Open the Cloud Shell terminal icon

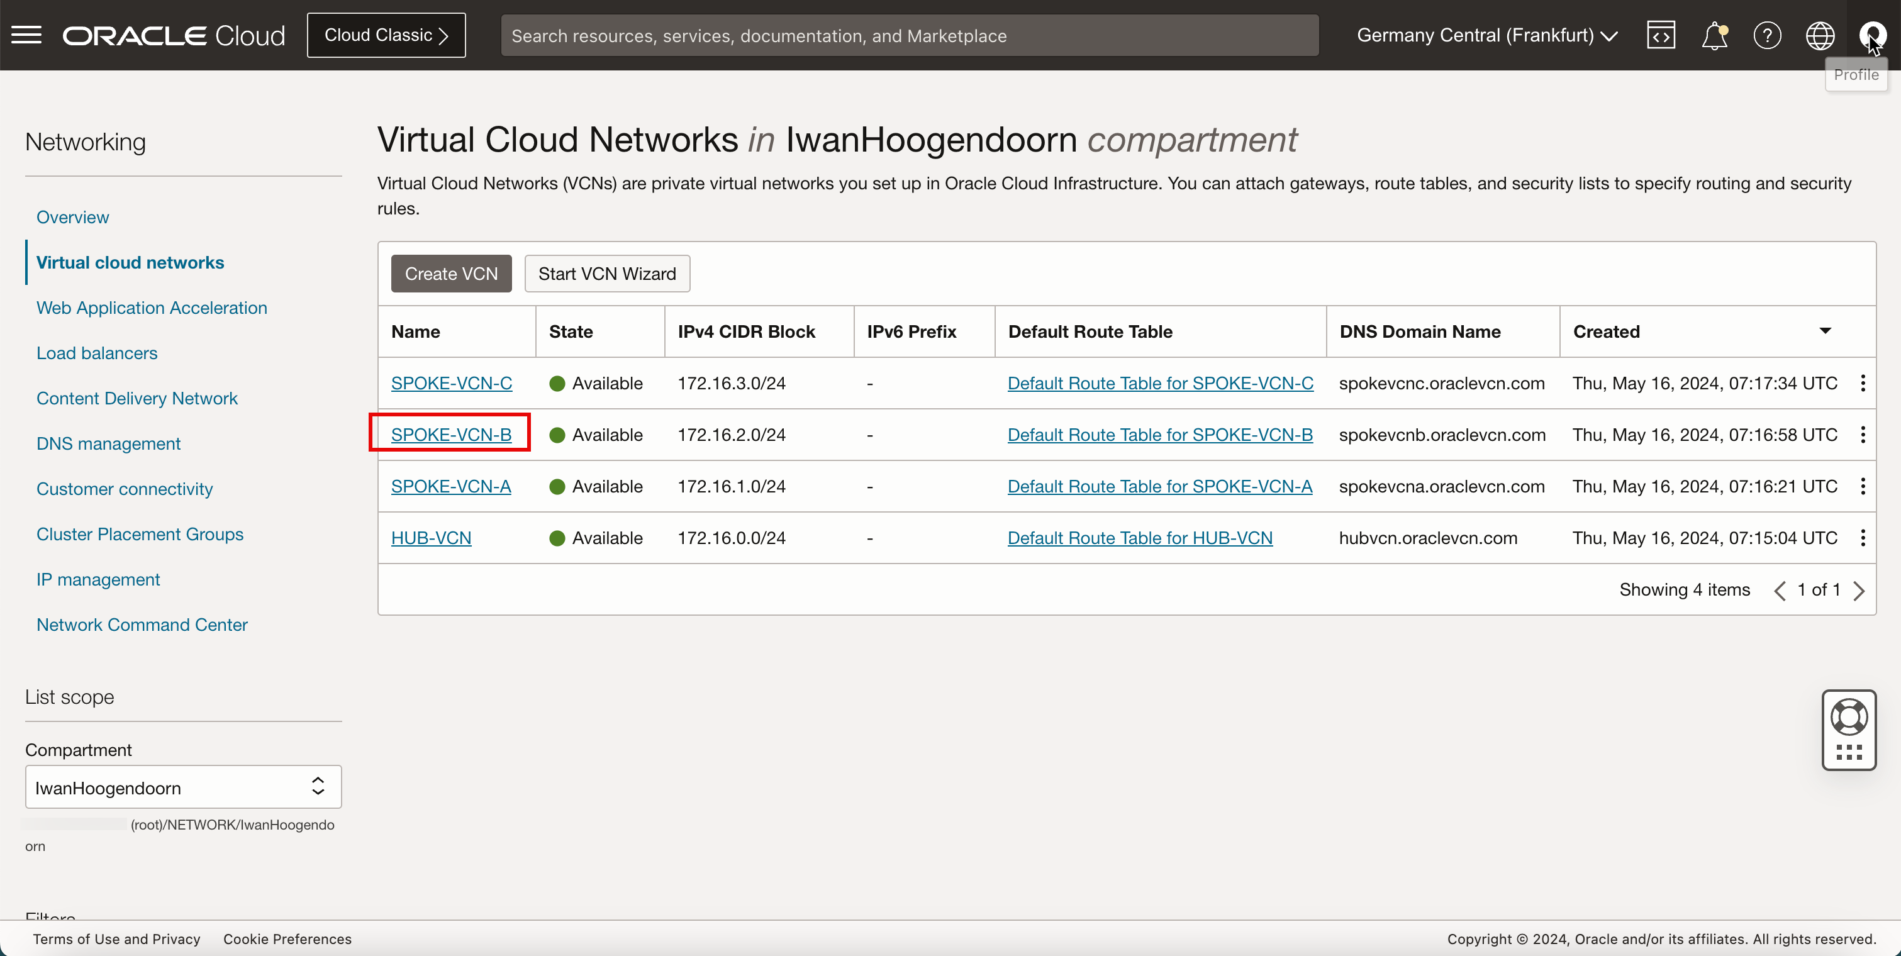(x=1661, y=34)
